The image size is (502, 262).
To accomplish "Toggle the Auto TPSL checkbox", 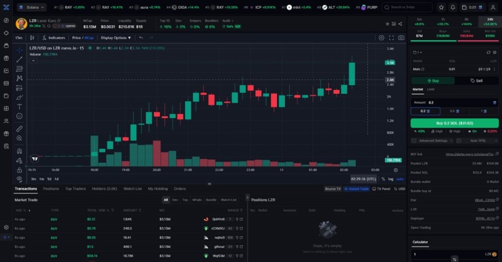I will pyautogui.click(x=458, y=140).
